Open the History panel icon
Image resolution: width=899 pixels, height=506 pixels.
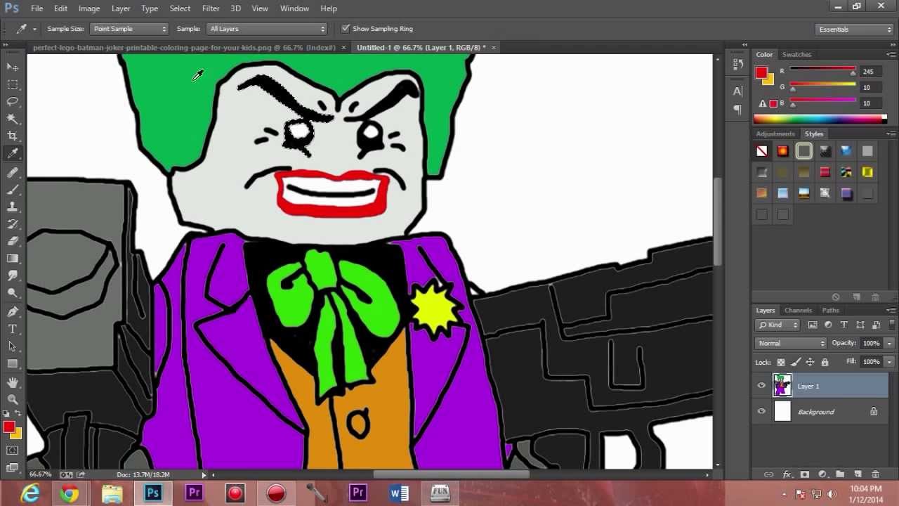coord(737,64)
